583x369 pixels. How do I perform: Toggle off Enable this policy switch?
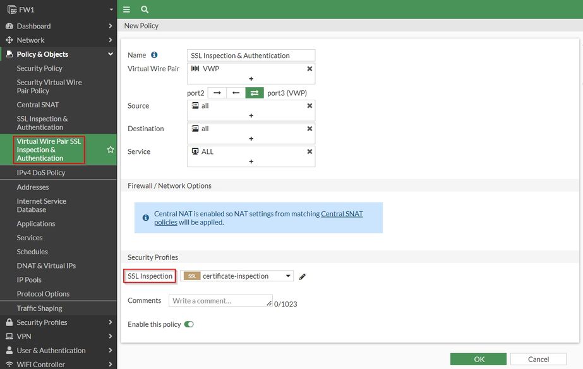pyautogui.click(x=188, y=324)
